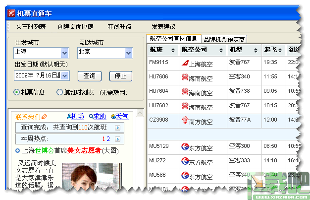Sort by 机型 column arrows
Screen dimensions: 310x200
(x=256, y=50)
